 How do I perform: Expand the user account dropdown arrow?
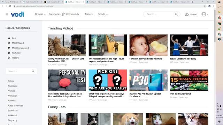(208, 15)
